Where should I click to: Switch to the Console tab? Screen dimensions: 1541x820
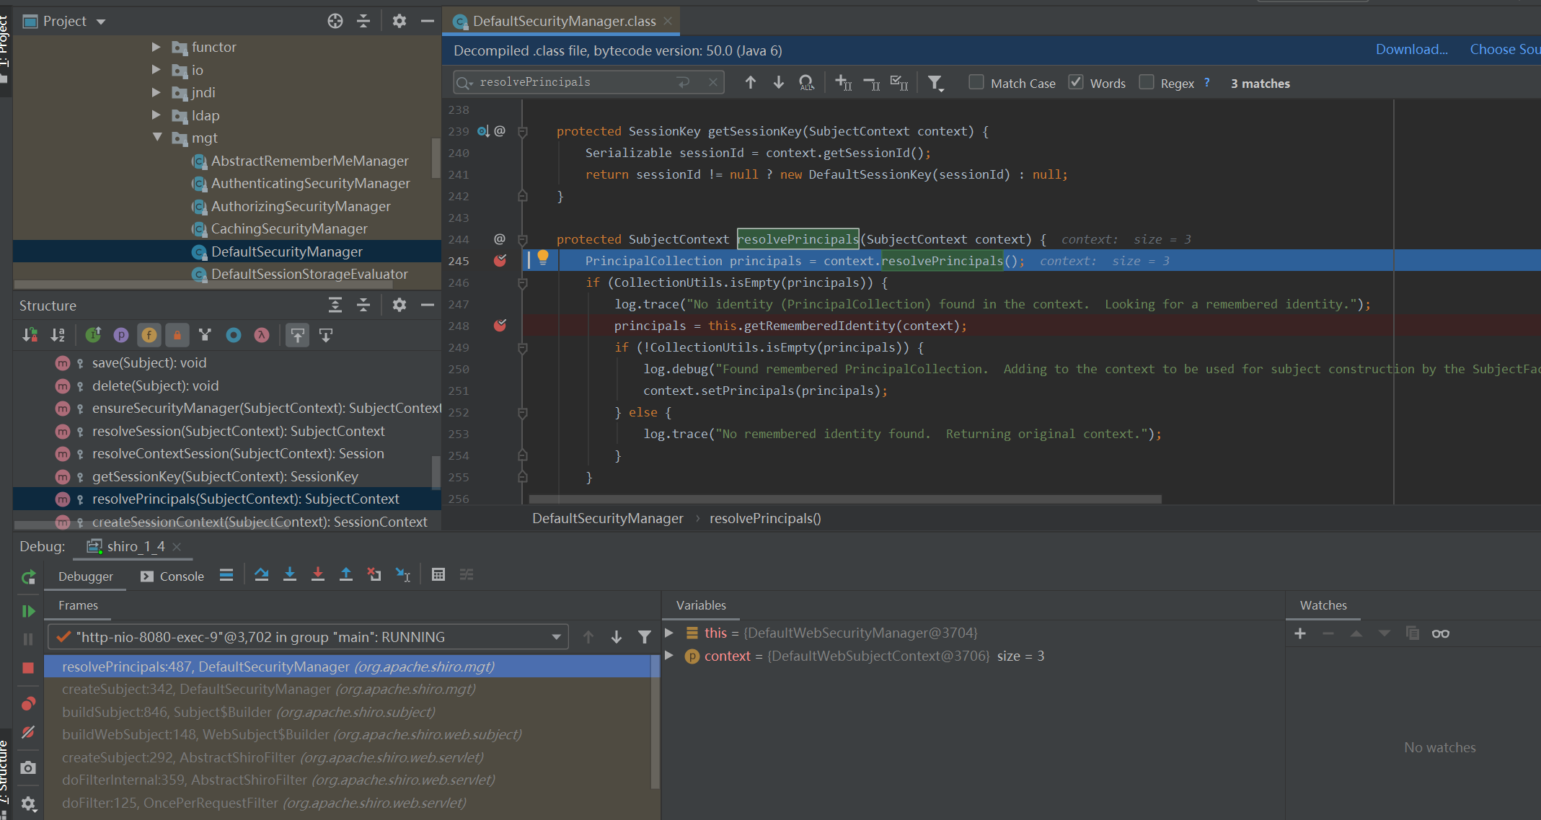click(x=172, y=576)
